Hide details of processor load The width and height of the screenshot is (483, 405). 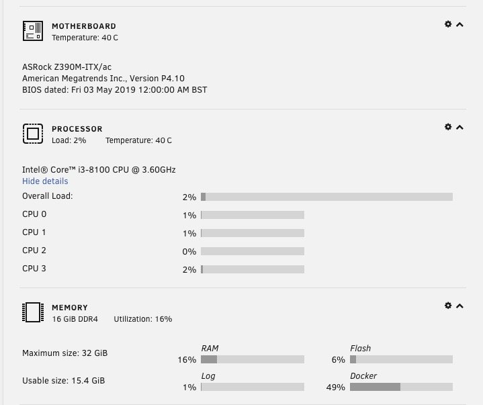pos(45,181)
